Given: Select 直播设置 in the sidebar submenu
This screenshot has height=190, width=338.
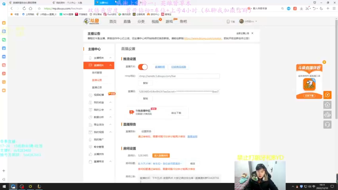Looking at the screenshot, I should [x=97, y=80].
